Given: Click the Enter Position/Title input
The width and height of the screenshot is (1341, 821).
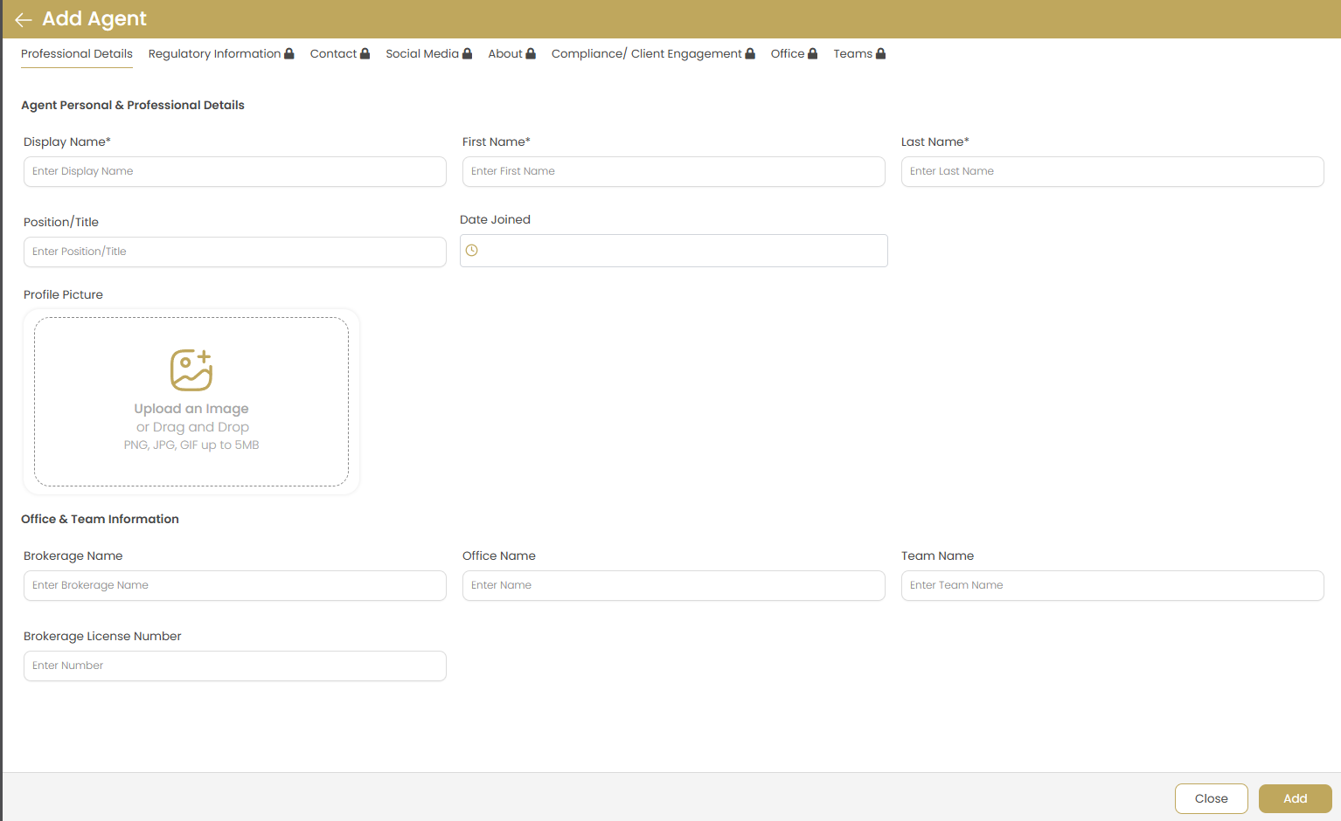Looking at the screenshot, I should [x=234, y=252].
